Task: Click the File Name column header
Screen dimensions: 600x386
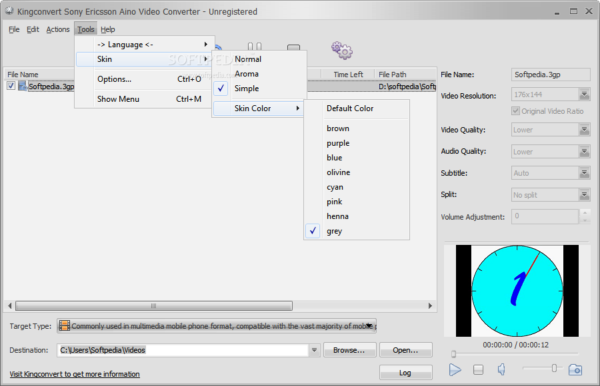Action: click(x=39, y=75)
